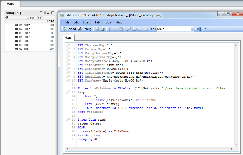Send the sum(val) table to Excel
The image size is (243, 155).
click(x=45, y=13)
